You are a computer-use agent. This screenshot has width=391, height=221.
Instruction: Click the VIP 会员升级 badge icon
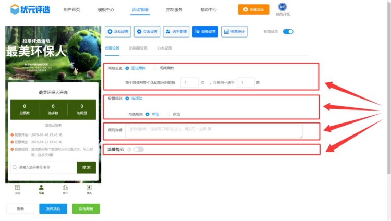282,7
